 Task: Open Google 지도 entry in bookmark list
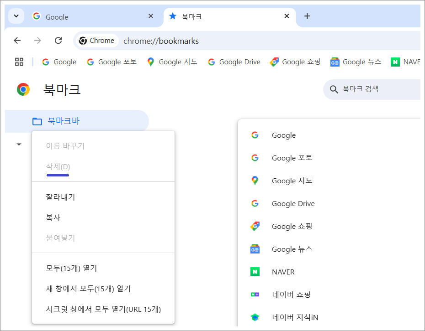pyautogui.click(x=329, y=181)
